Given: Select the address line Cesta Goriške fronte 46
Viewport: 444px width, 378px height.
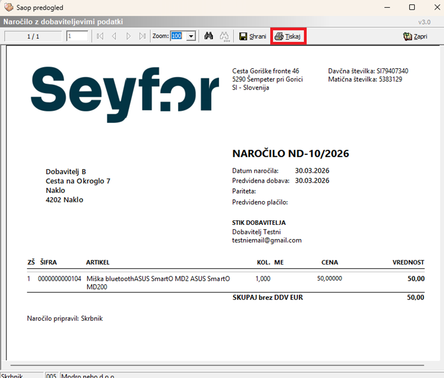Looking at the screenshot, I should pyautogui.click(x=265, y=71).
